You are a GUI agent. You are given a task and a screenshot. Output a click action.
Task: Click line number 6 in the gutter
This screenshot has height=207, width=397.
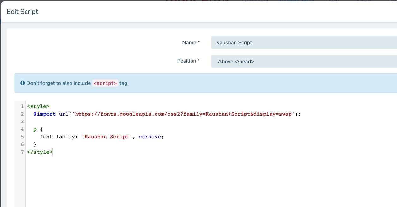click(x=22, y=144)
